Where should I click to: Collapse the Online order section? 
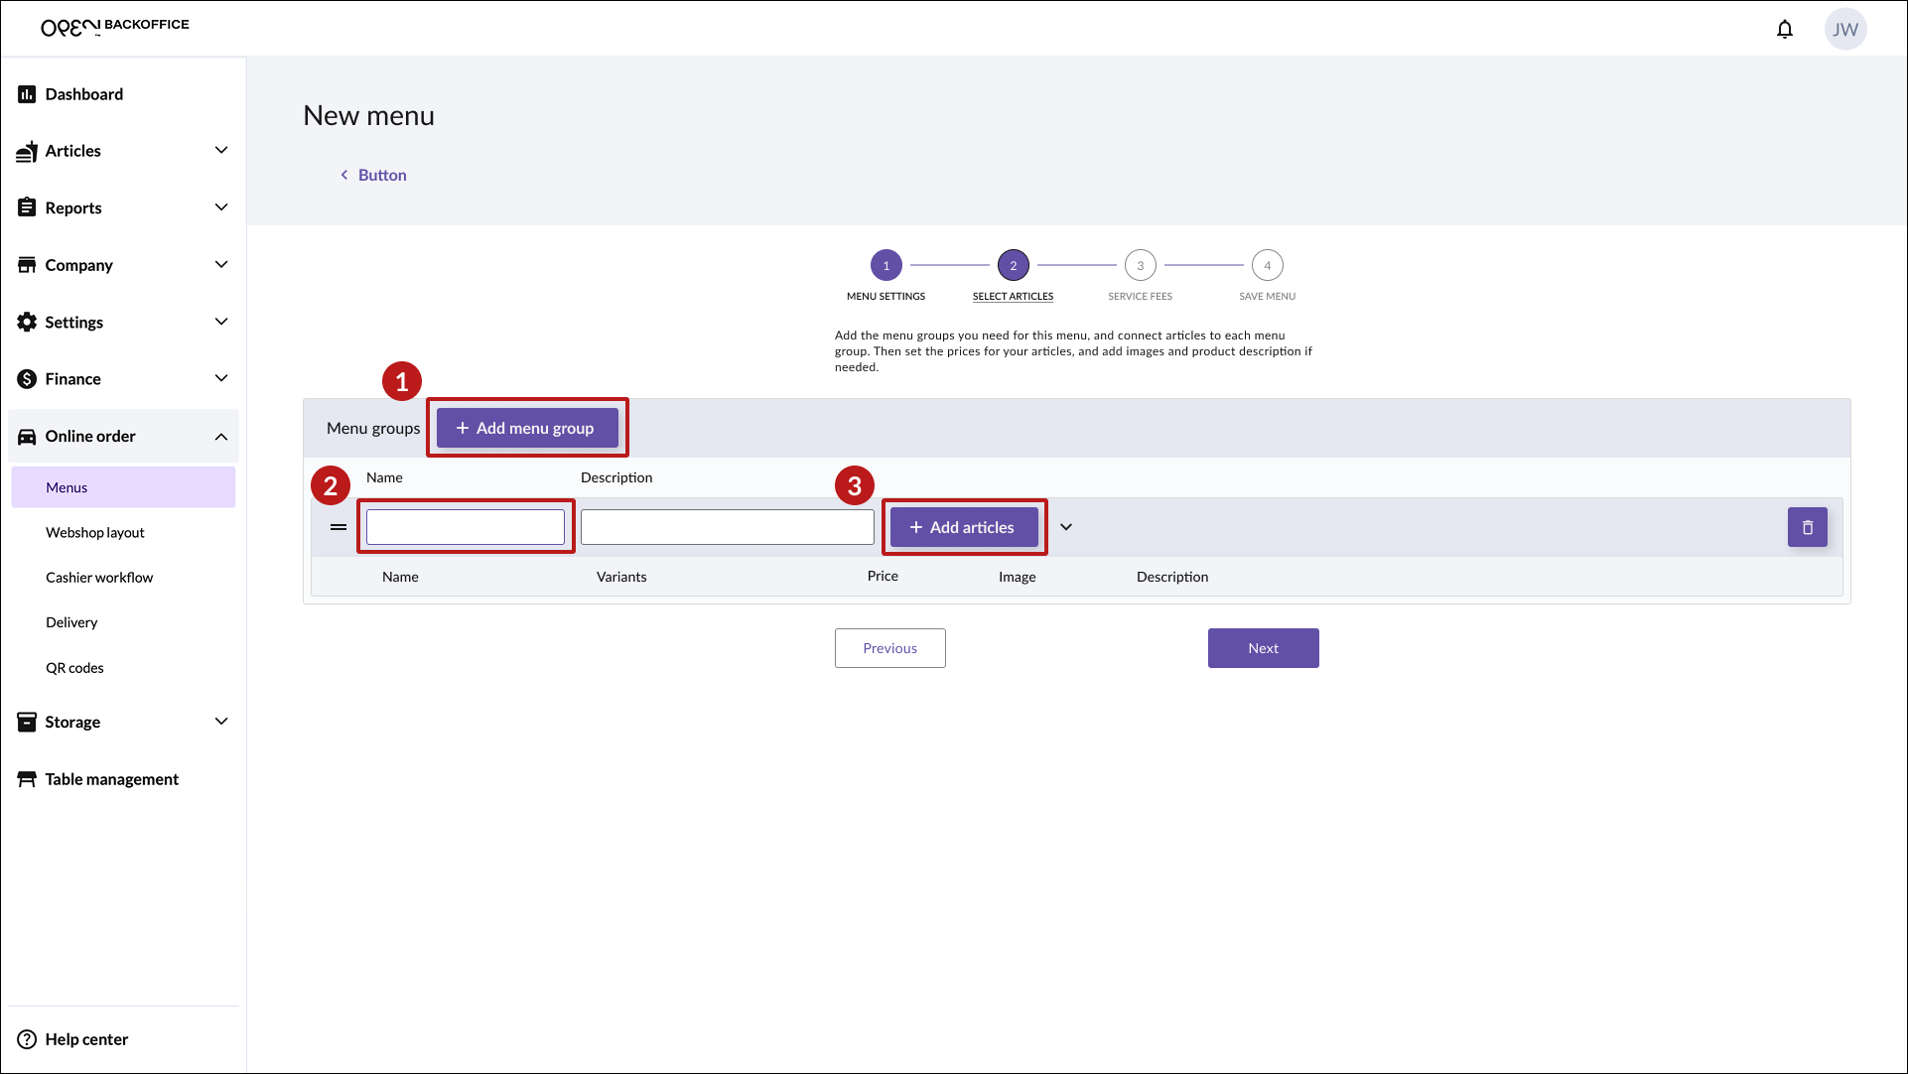[221, 437]
